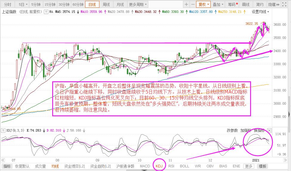Click 换指标 to change indicator
The height and width of the screenshot is (171, 291).
point(259,130)
